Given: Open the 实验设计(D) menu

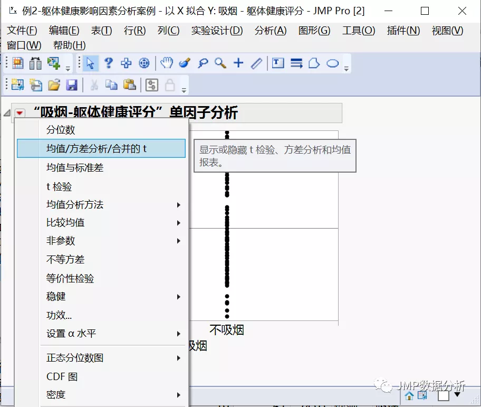Looking at the screenshot, I should coord(217,31).
